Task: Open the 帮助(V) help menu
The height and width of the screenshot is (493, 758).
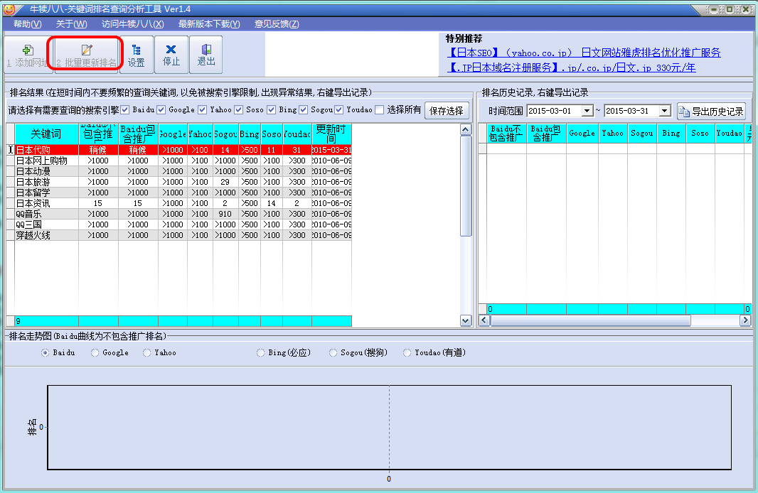Action: [x=27, y=24]
